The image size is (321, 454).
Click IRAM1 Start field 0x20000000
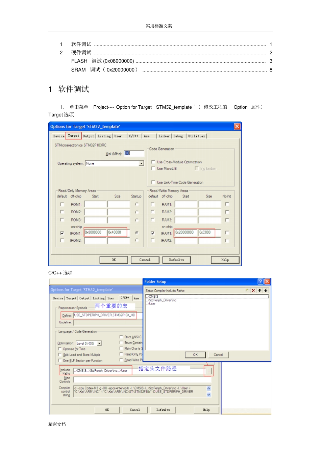186,233
